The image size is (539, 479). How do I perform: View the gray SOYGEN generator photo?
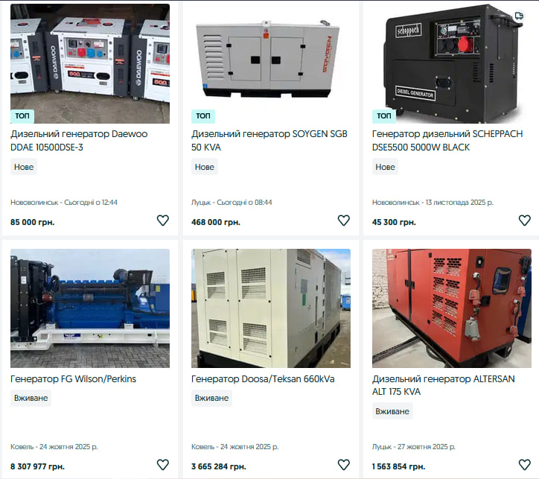271,63
